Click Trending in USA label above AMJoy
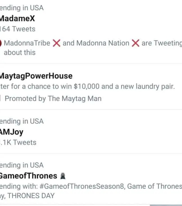182x206 pixels. click(x=22, y=121)
